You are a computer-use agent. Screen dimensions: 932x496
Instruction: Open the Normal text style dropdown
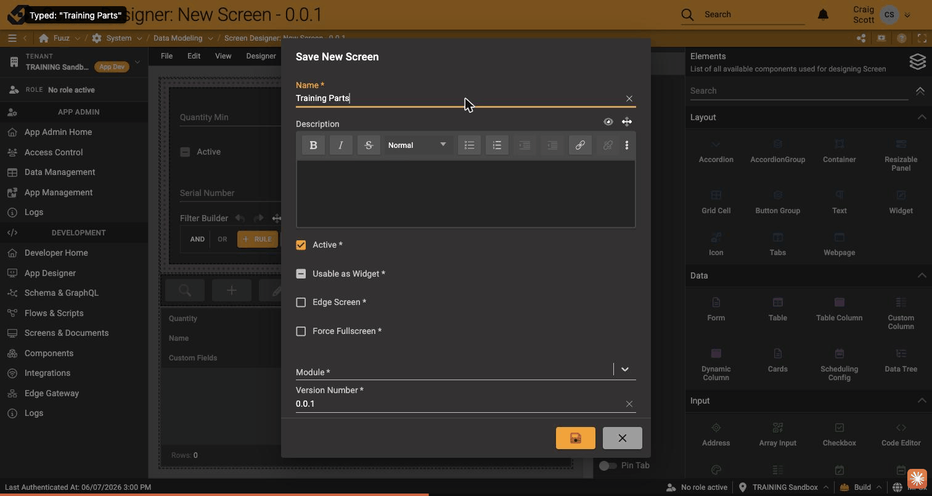(x=417, y=145)
